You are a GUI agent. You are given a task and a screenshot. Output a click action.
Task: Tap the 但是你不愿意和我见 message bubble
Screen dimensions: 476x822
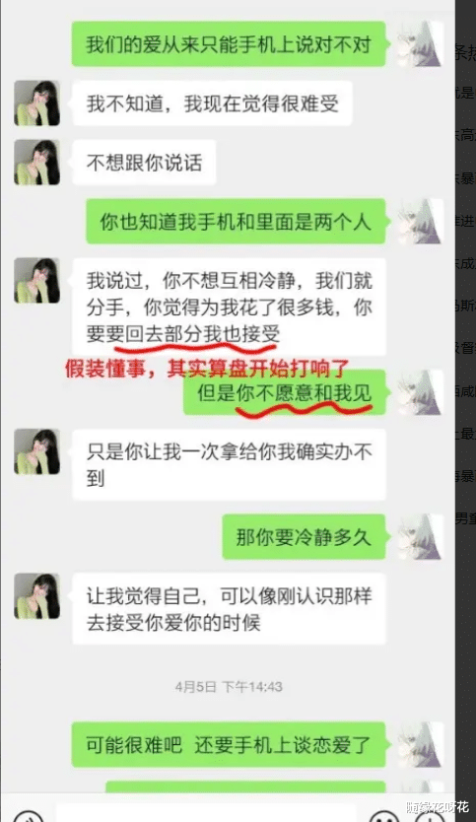click(284, 392)
